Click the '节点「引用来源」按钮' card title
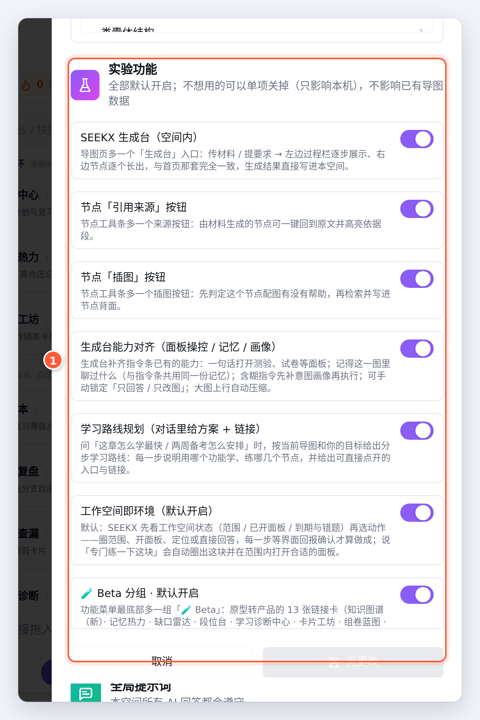Viewport: 480px width, 720px height. [x=134, y=207]
